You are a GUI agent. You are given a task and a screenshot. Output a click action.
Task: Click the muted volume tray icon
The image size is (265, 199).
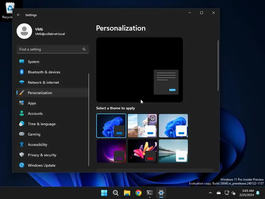234,193
